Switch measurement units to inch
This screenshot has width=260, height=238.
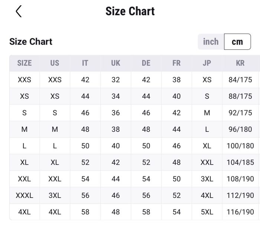click(x=211, y=42)
